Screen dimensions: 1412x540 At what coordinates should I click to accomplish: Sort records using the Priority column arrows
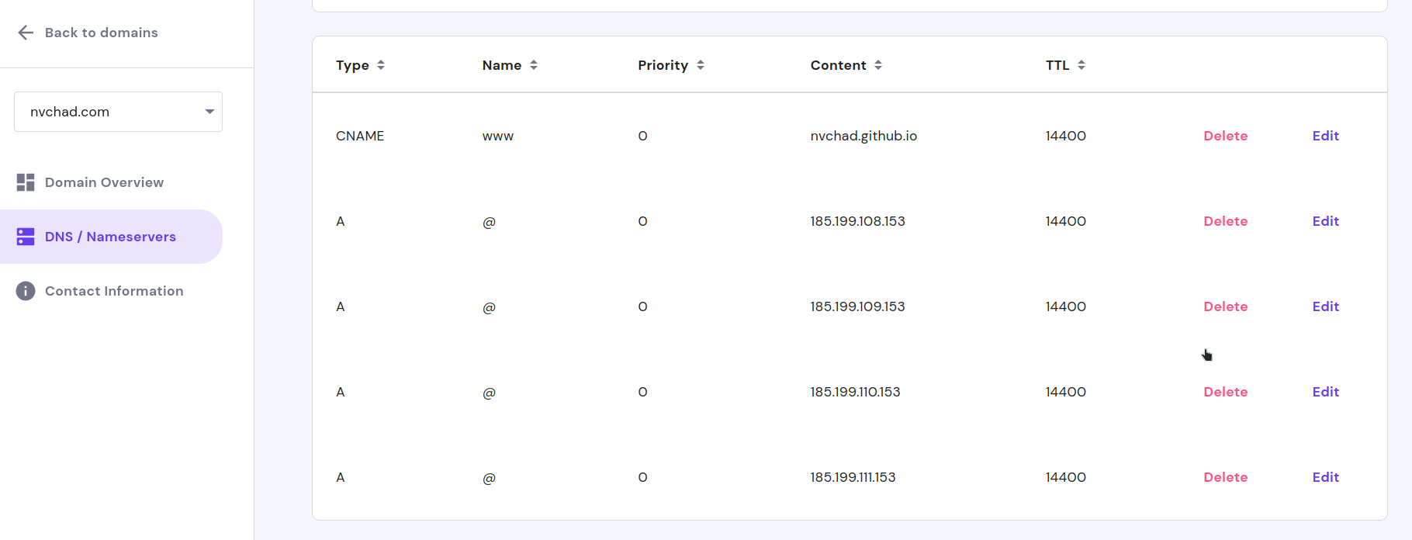701,65
